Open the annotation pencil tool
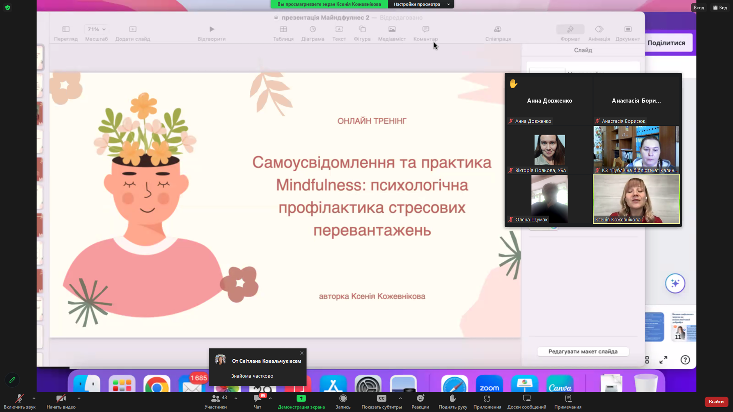This screenshot has height=412, width=733. point(12,380)
